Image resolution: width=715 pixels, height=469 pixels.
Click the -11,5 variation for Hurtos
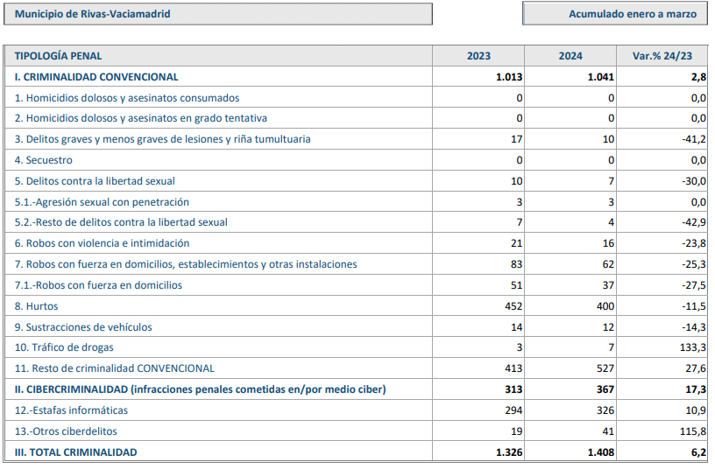[x=694, y=306]
